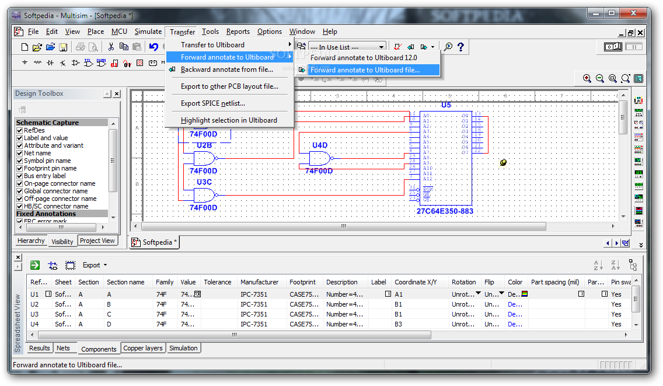Choose Forward annotate to Ultiboard 12.0
This screenshot has width=663, height=386.
[x=364, y=58]
